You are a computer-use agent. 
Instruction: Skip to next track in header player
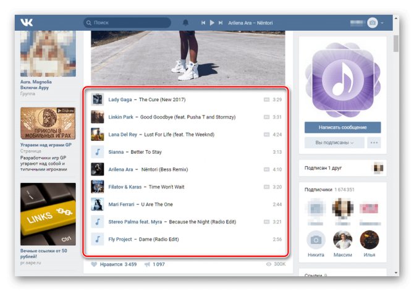point(221,23)
